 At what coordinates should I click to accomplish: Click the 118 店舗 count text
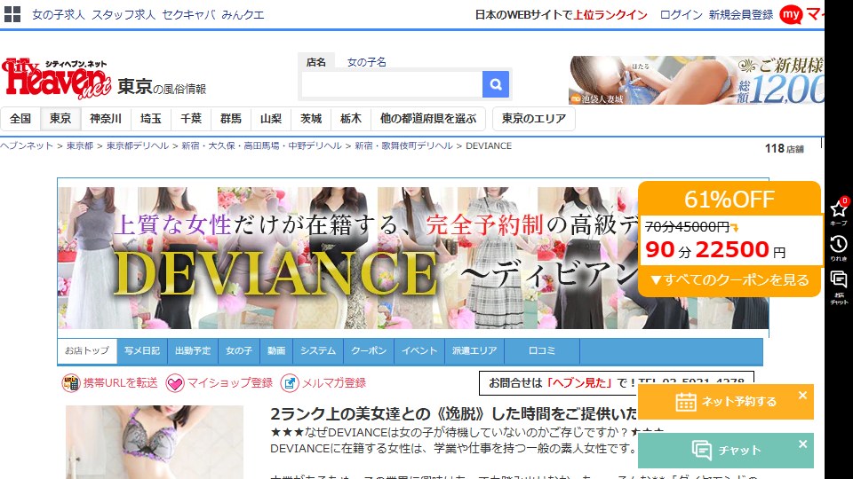pyautogui.click(x=784, y=148)
